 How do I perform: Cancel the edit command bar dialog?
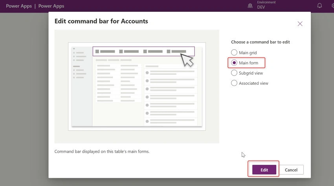[291, 170]
